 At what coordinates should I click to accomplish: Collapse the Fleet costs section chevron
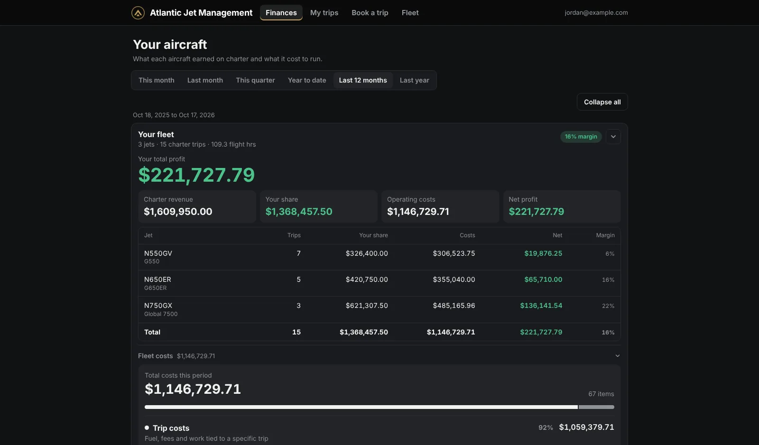click(x=618, y=356)
